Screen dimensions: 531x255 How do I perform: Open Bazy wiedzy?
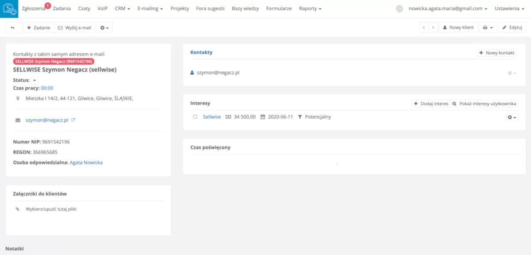click(x=245, y=9)
